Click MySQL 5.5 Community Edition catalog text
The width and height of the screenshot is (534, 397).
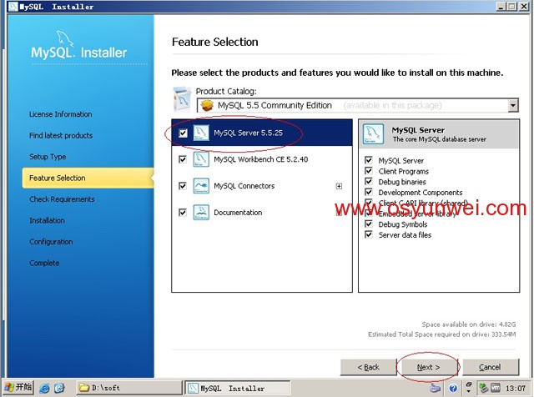tap(275, 105)
